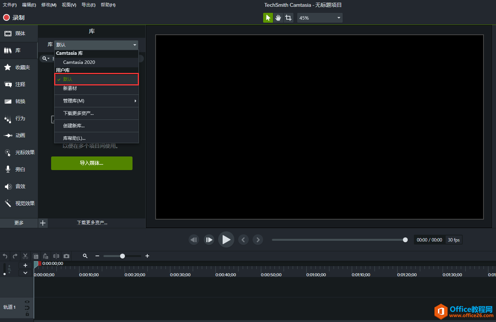
Task: Open the search filter dropdown arrow
Action: point(48,59)
